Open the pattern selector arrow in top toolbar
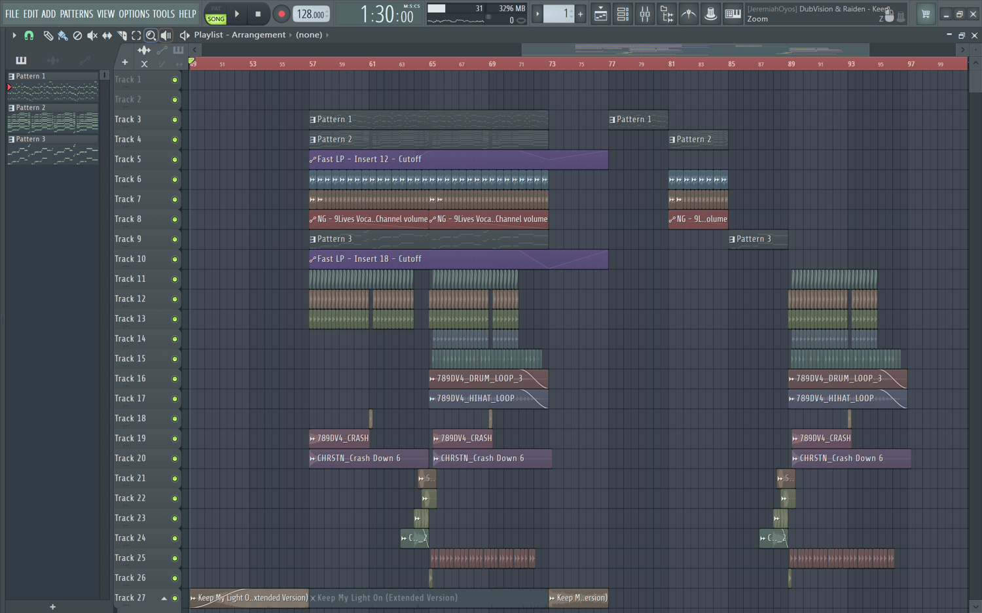This screenshot has width=982, height=613. coord(537,14)
